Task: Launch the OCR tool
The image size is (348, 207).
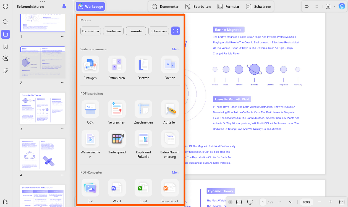Action: point(90,112)
